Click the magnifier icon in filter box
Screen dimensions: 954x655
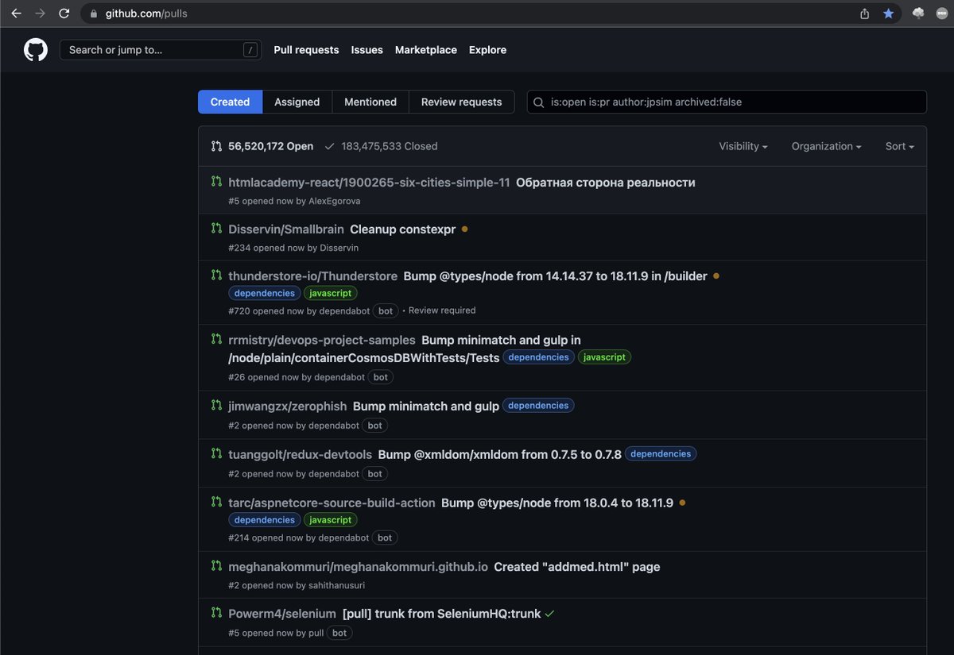tap(539, 102)
